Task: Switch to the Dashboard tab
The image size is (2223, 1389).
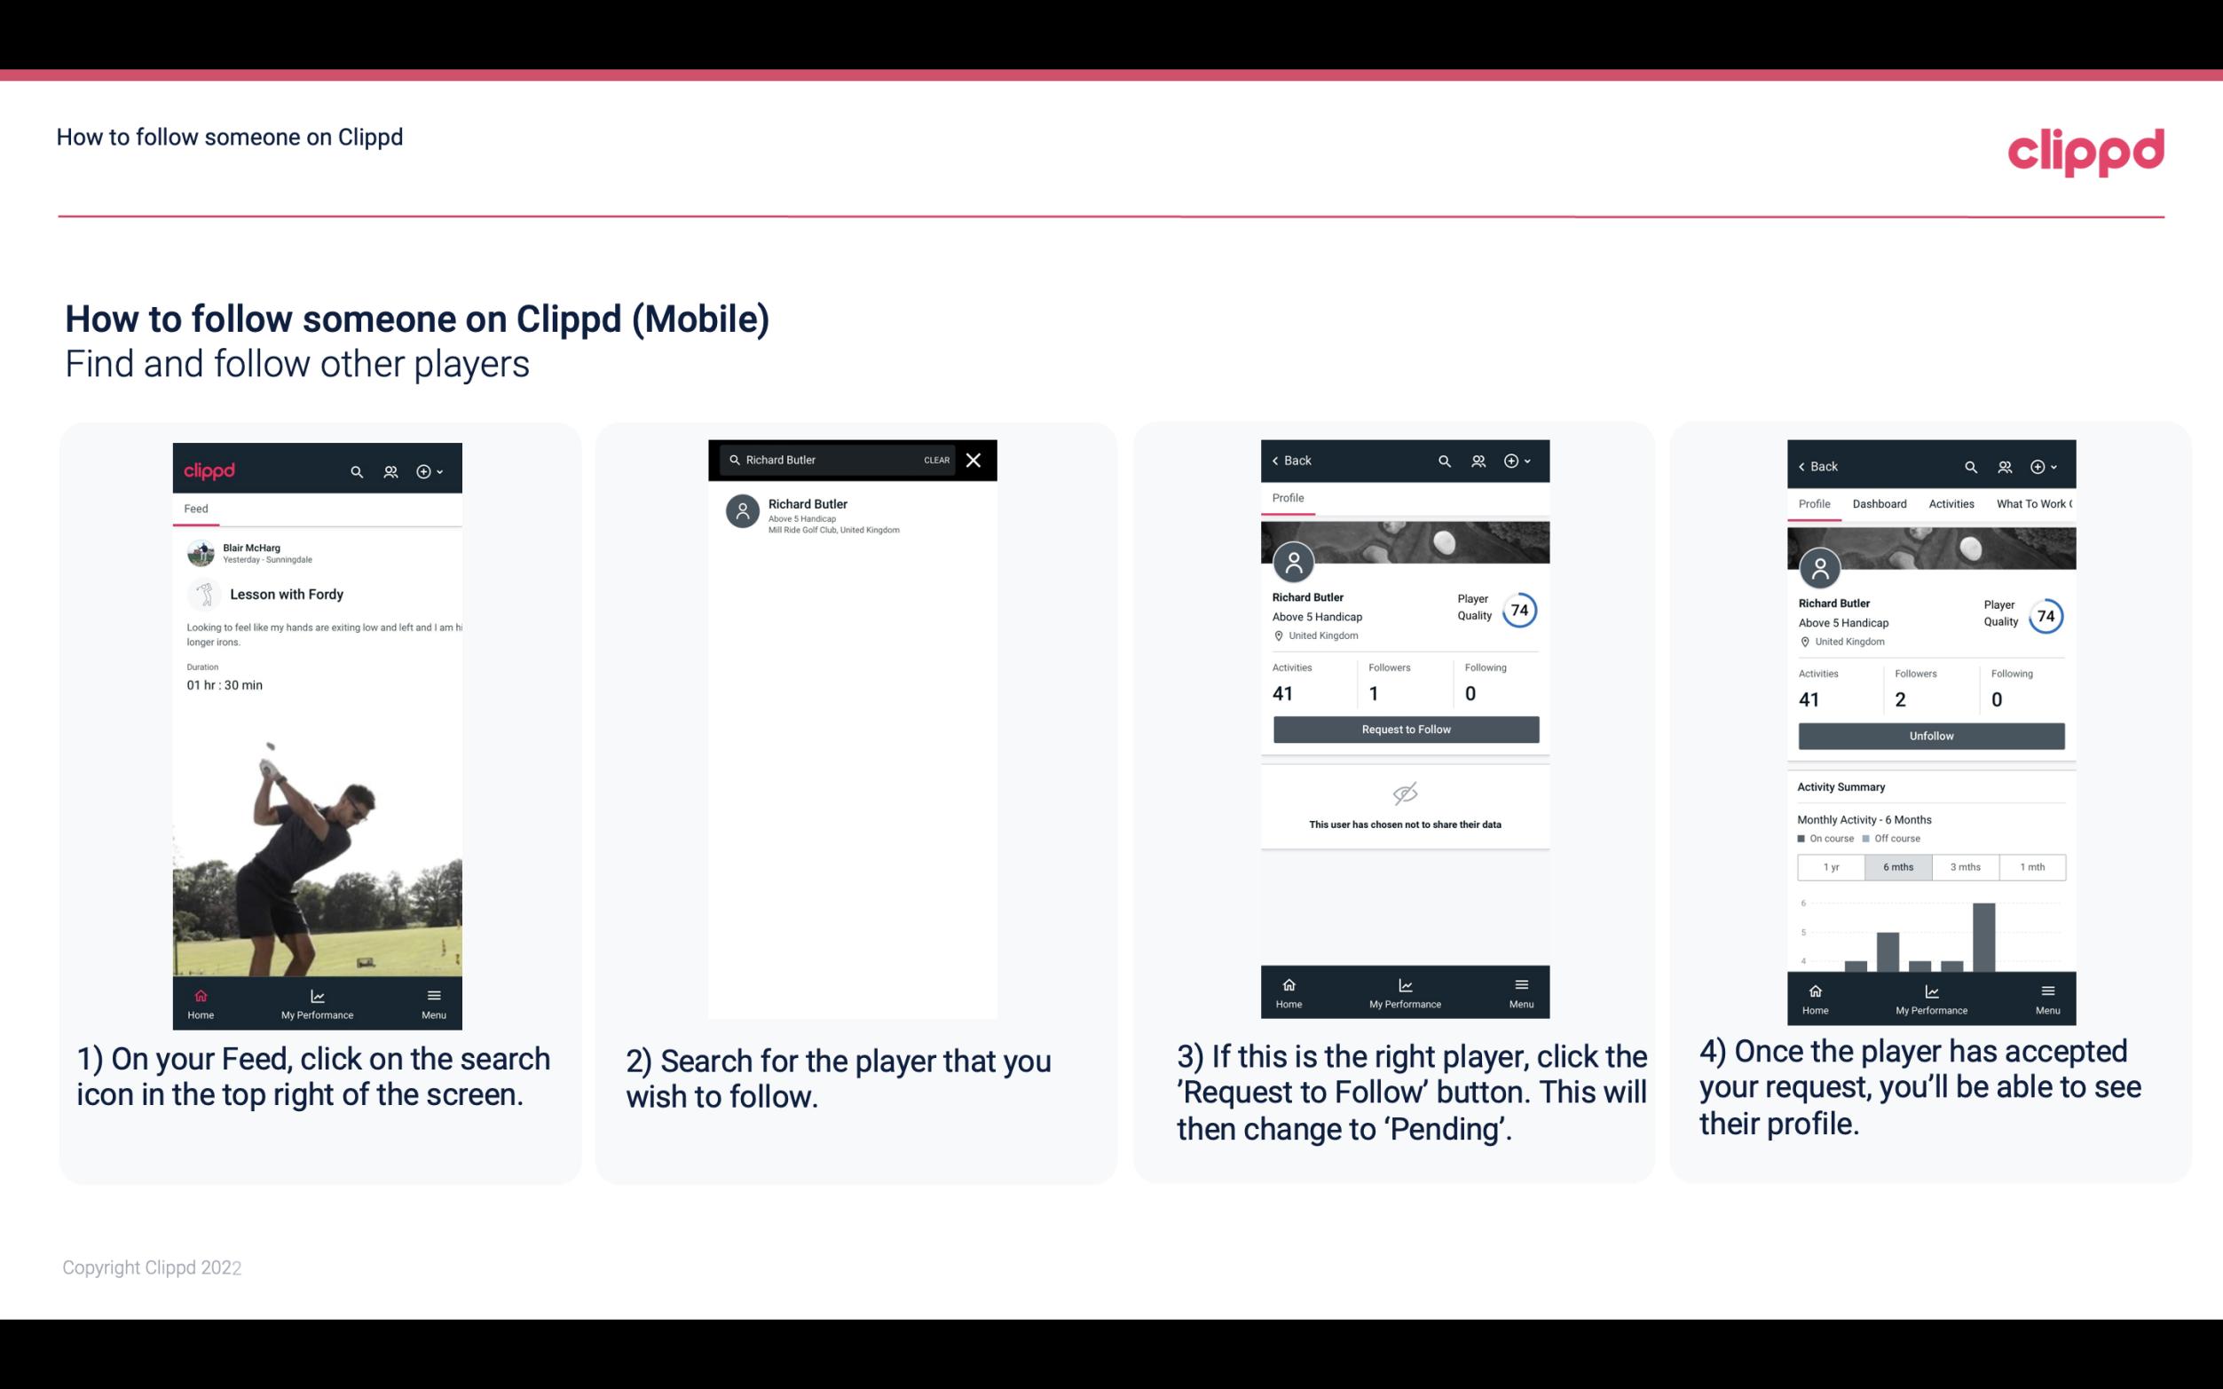Action: pos(1880,504)
